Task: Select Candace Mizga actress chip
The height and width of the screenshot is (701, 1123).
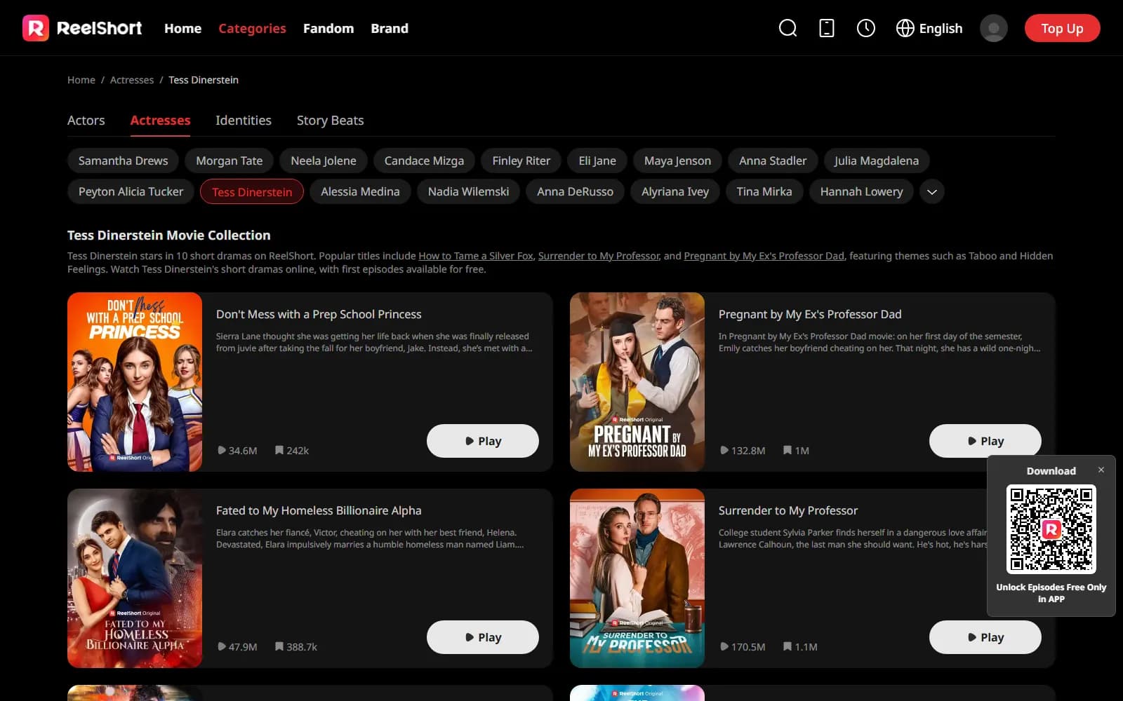Action: 424,161
